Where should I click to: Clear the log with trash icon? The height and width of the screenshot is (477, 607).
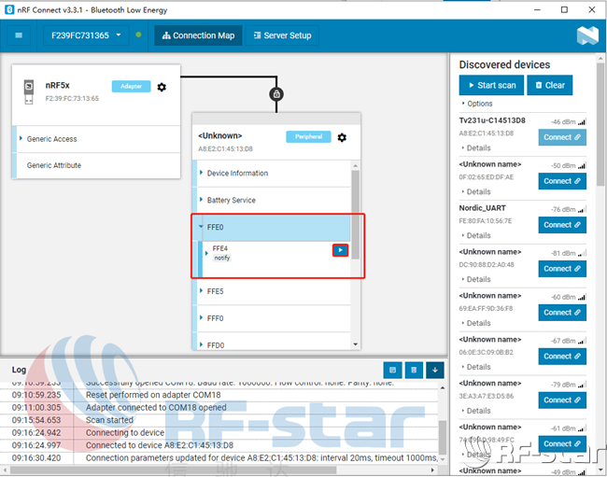tap(416, 370)
